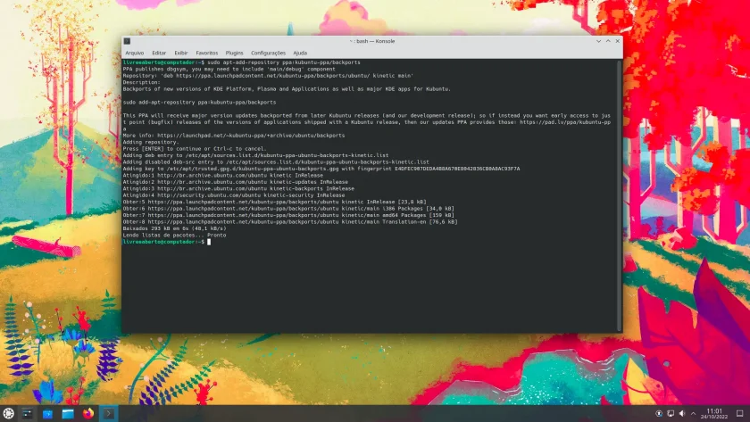Open the volume control tray icon

[x=682, y=413]
